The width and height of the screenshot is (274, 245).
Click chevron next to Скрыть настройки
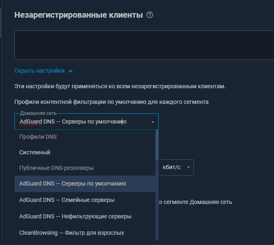71,71
